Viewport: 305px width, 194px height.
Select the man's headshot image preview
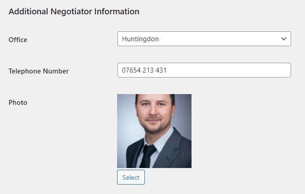pyautogui.click(x=154, y=131)
